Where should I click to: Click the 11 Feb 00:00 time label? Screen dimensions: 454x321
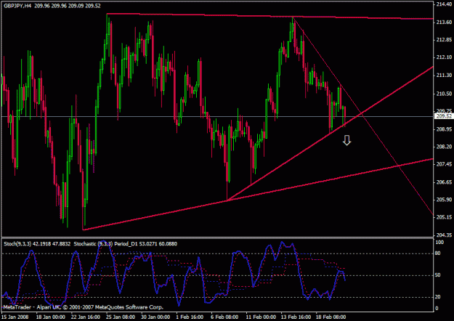261,317
